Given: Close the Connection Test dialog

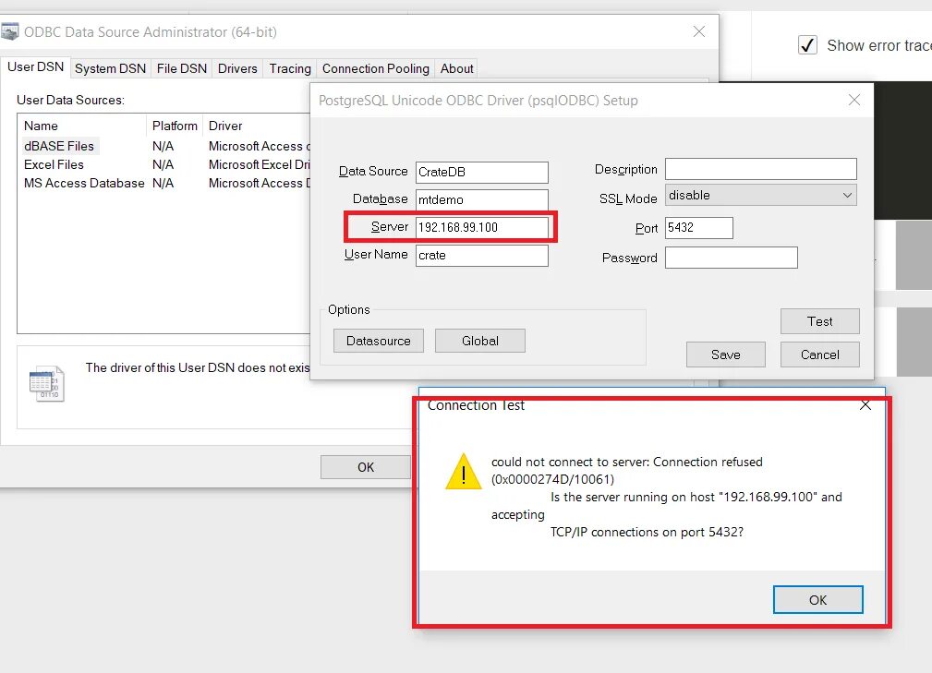Looking at the screenshot, I should [865, 405].
